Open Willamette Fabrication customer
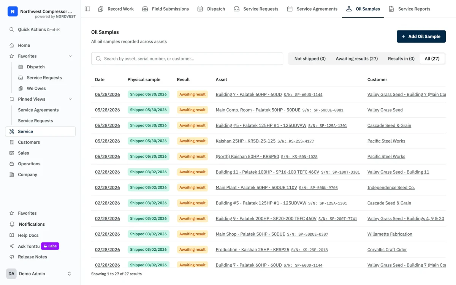The height and width of the screenshot is (285, 456). pyautogui.click(x=389, y=234)
